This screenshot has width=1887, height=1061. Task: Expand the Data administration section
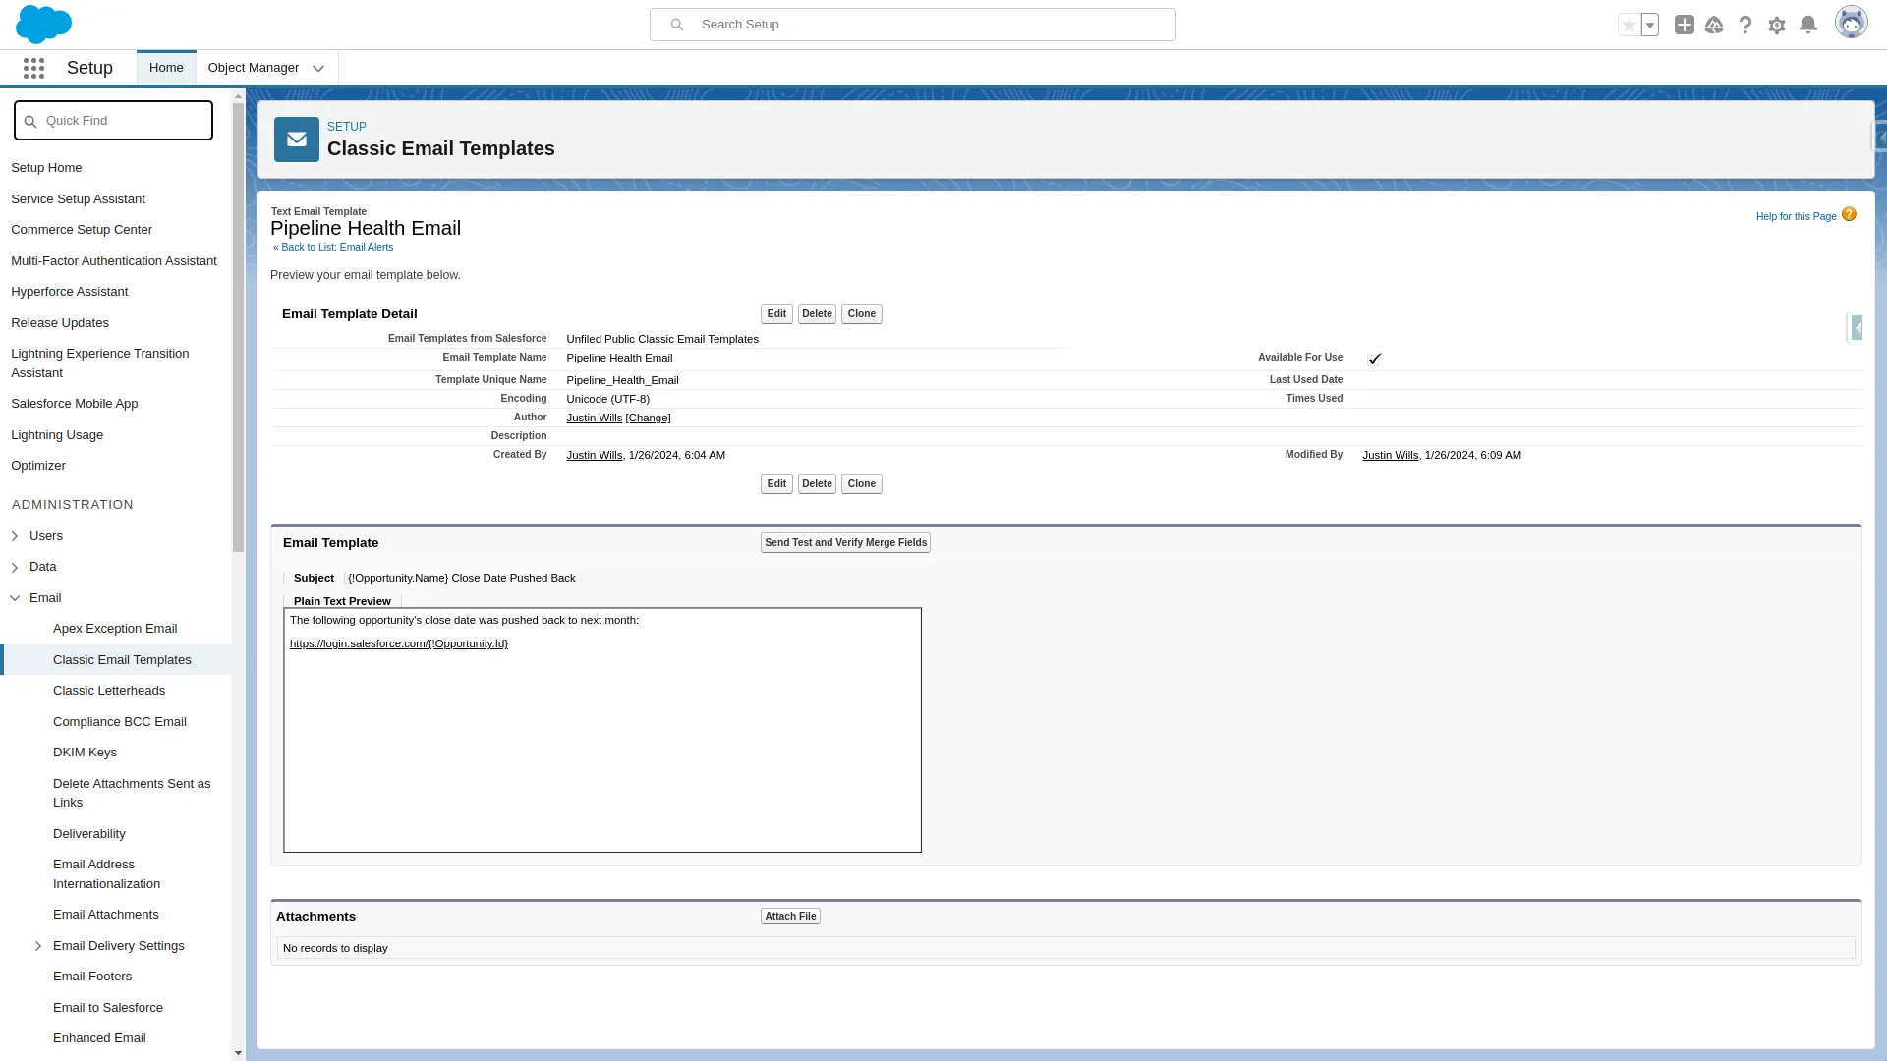(x=15, y=566)
